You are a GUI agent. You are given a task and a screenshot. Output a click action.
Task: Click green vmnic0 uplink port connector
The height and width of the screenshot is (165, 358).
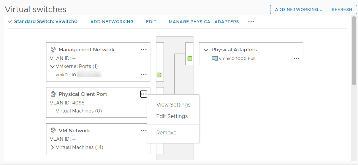coord(190,58)
